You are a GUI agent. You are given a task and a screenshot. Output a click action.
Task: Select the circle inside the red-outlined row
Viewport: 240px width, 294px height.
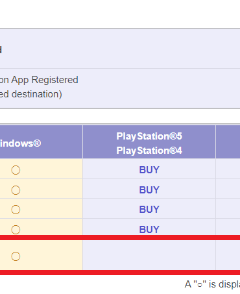click(x=16, y=256)
